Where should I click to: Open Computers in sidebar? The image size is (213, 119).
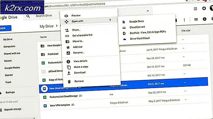pos(9,46)
